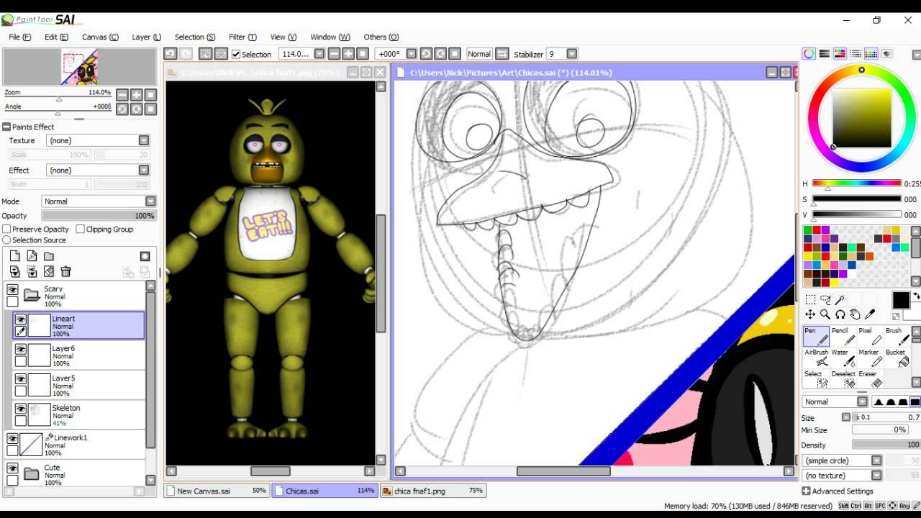
Task: Click zoom out minus button in toolbar
Action: pyautogui.click(x=334, y=54)
